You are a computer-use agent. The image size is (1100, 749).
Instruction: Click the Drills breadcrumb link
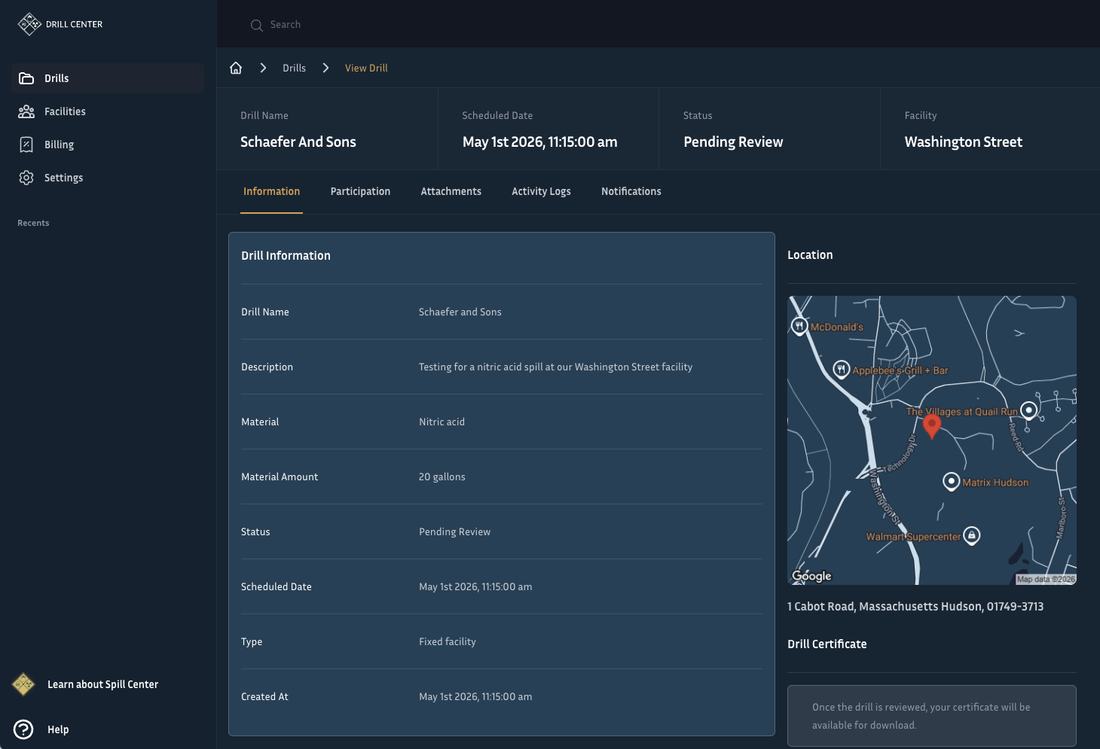[x=294, y=68]
